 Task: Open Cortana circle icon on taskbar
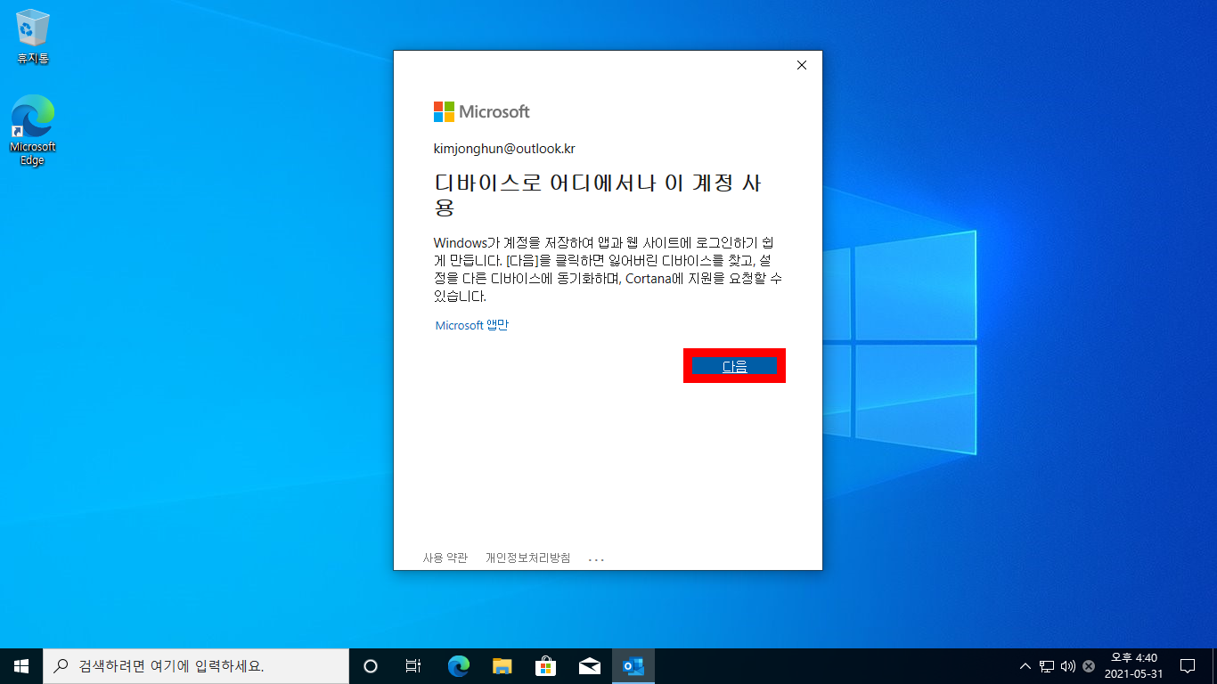coord(371,666)
